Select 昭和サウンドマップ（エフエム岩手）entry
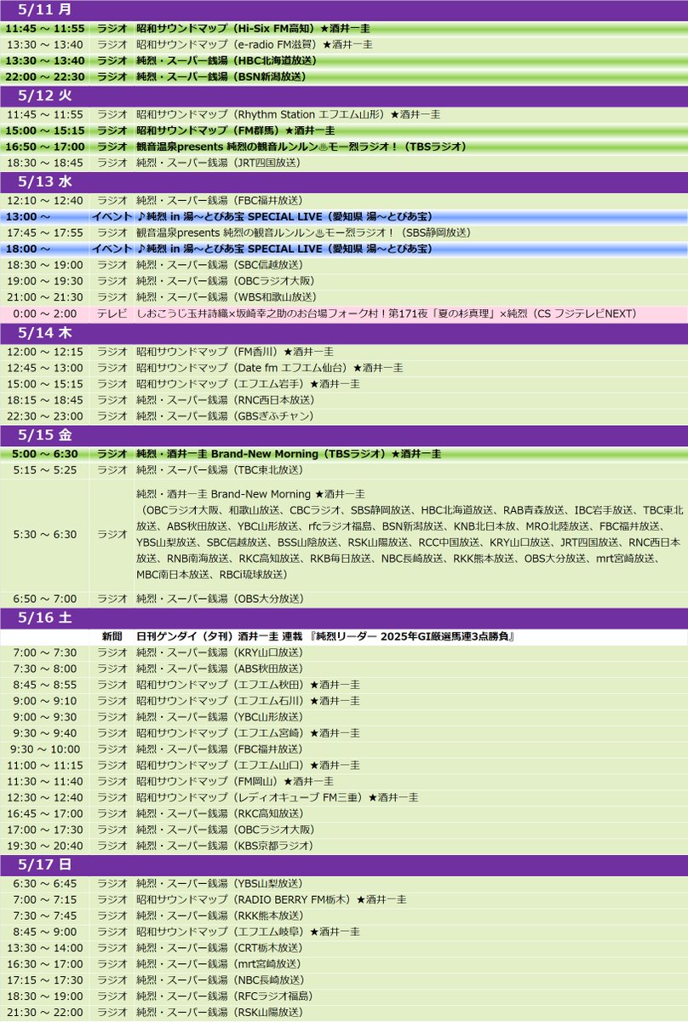The height and width of the screenshot is (1022, 688). [x=248, y=384]
